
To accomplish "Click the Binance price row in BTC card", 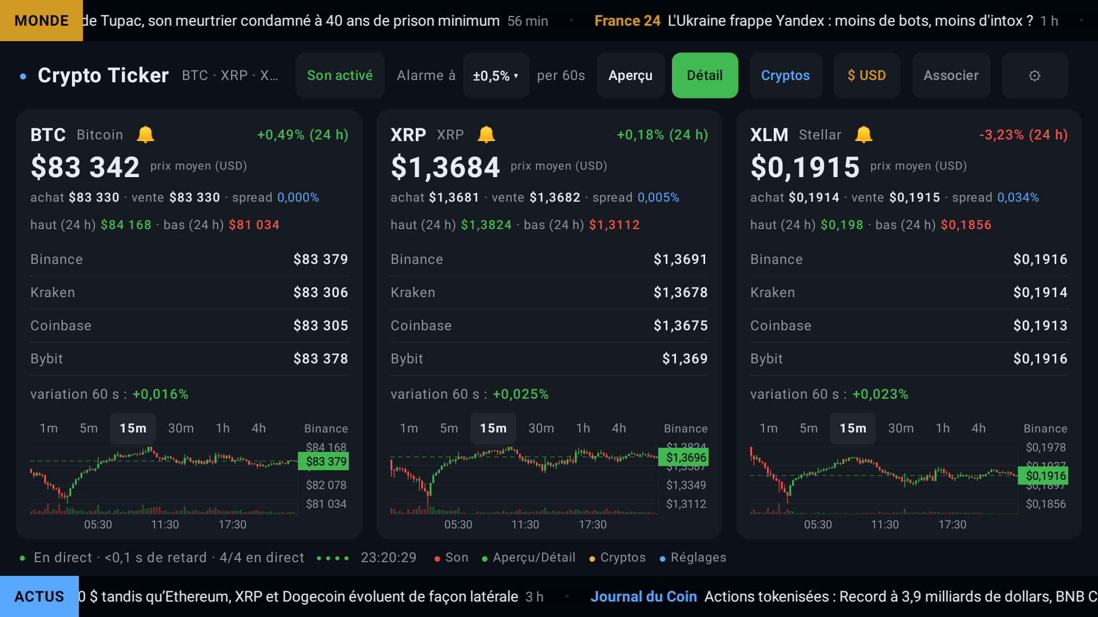I will (189, 259).
